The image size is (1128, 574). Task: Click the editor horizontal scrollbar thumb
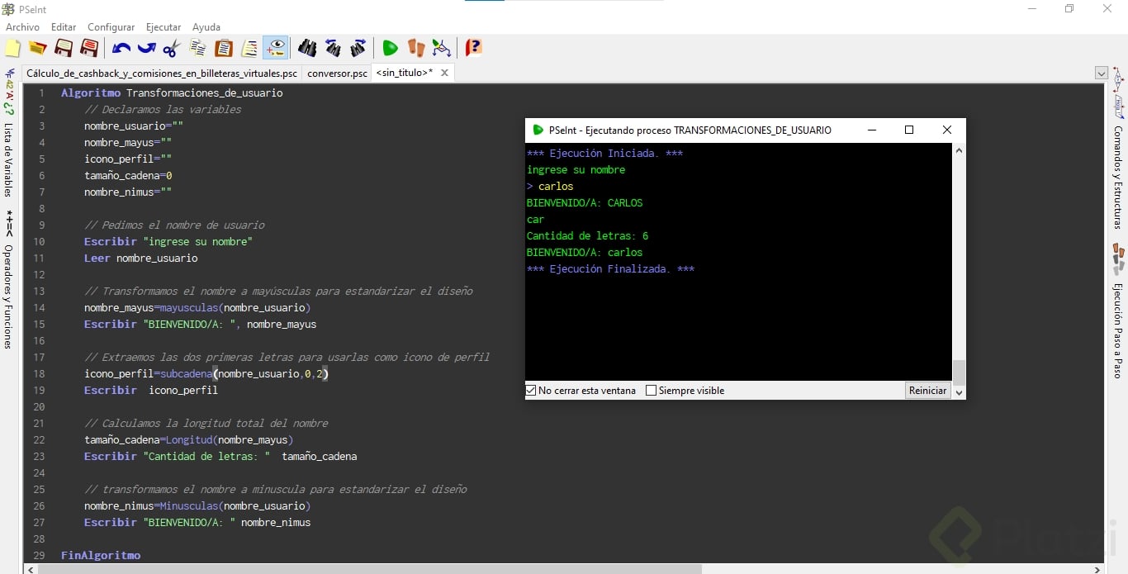369,569
